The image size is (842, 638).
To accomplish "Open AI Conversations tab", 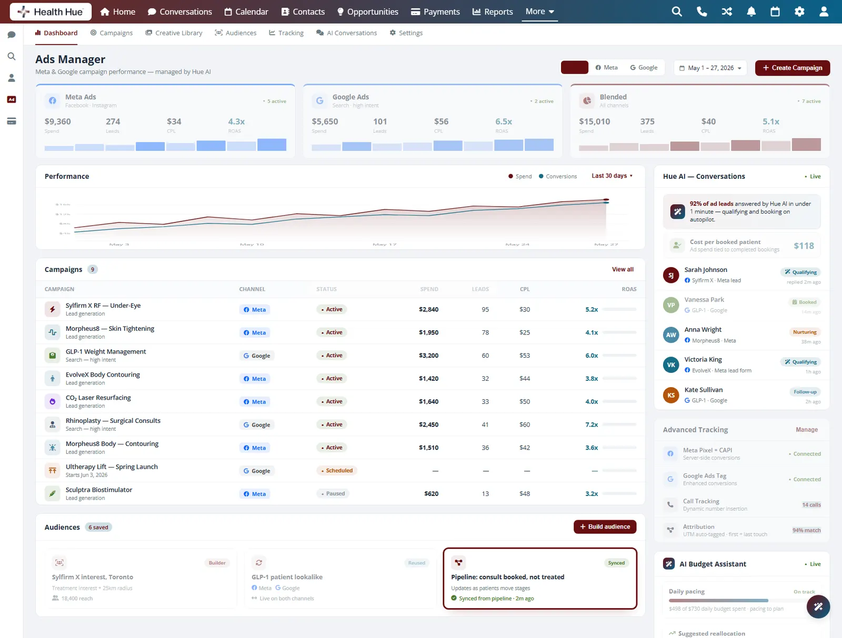I will pyautogui.click(x=347, y=33).
